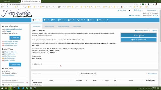Open the Visit store link
The image size is (161, 90).
pos(122,10)
